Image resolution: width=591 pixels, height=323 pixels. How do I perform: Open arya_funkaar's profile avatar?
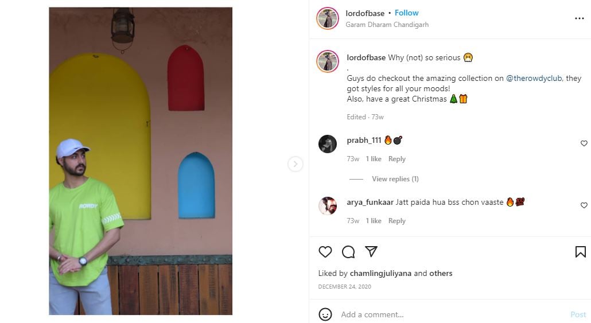pos(328,205)
